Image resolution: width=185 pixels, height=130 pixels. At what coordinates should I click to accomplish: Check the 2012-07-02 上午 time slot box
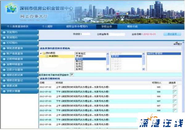175,87
